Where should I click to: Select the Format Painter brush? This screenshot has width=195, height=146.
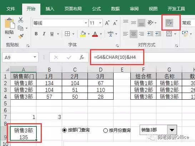point(21,36)
